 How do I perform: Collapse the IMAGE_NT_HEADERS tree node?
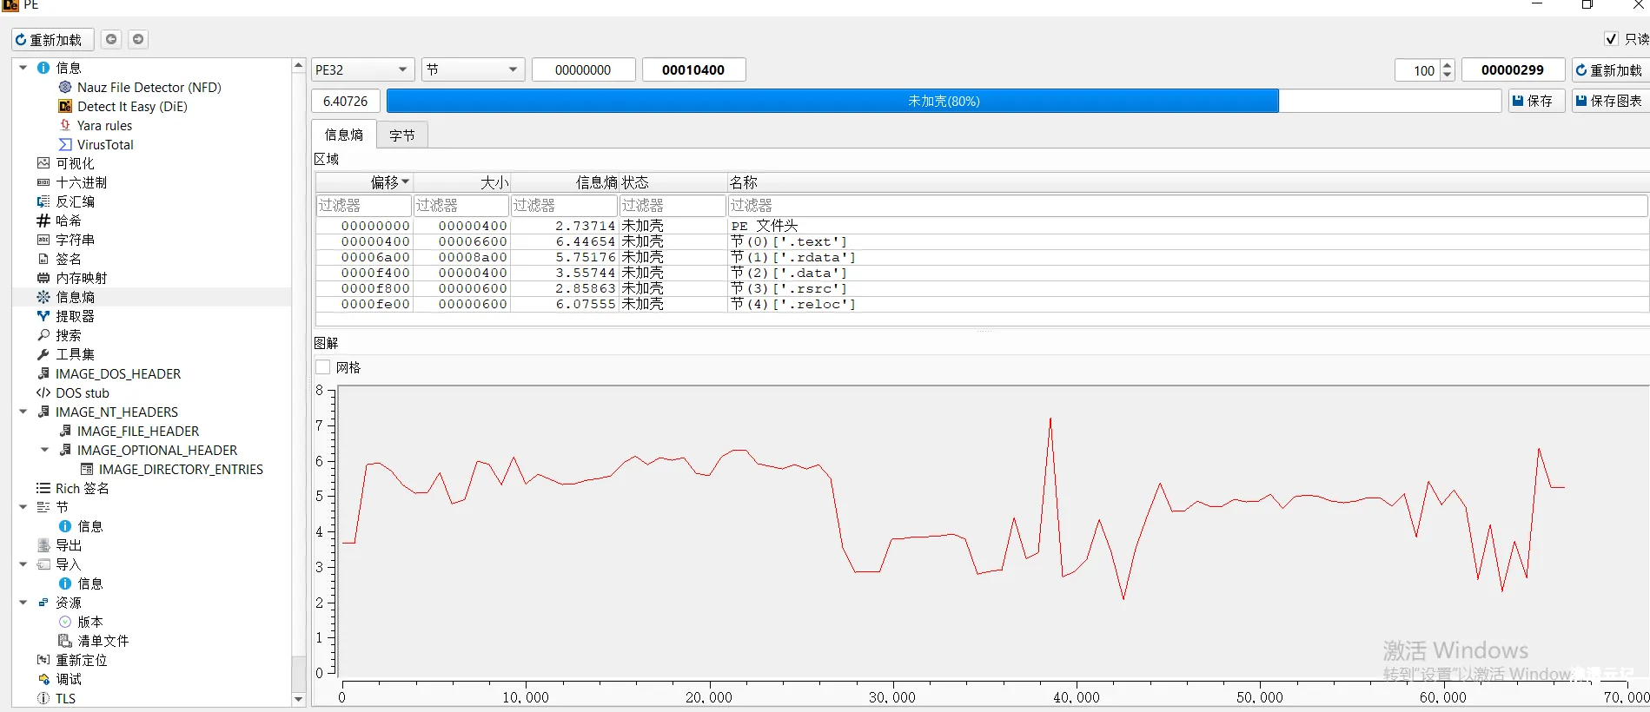[23, 412]
